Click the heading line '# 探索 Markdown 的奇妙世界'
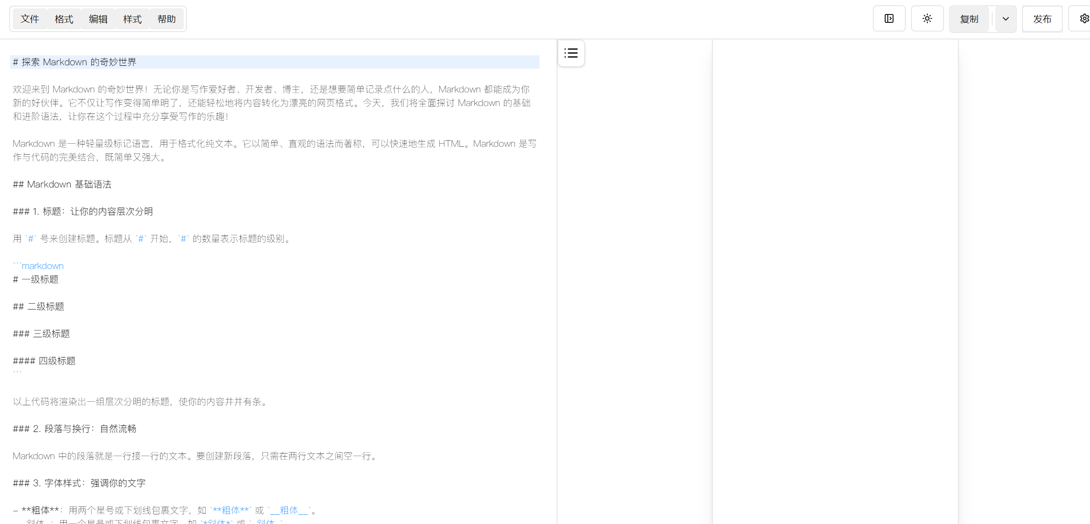Viewport: 1090px width, 524px height. 275,62
